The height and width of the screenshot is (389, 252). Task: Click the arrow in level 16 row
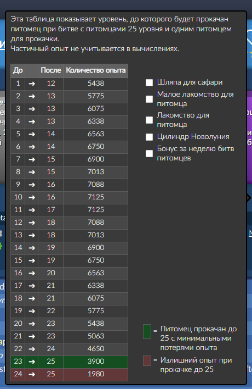[32, 273]
